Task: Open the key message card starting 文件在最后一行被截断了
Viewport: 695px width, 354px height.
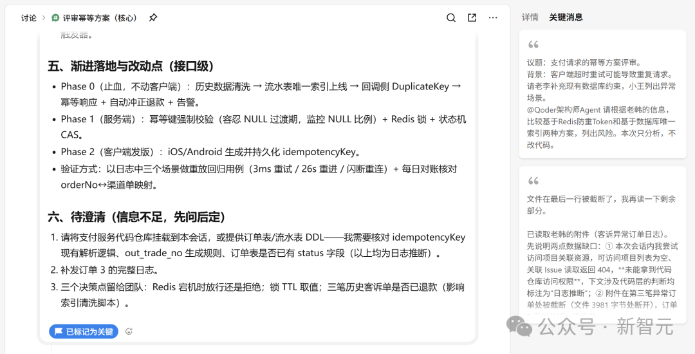Action: (x=602, y=245)
